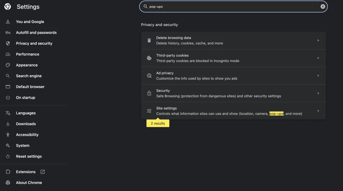The height and width of the screenshot is (191, 343).
Task: Click the magnifier icon in search bar
Action: coord(145,6)
